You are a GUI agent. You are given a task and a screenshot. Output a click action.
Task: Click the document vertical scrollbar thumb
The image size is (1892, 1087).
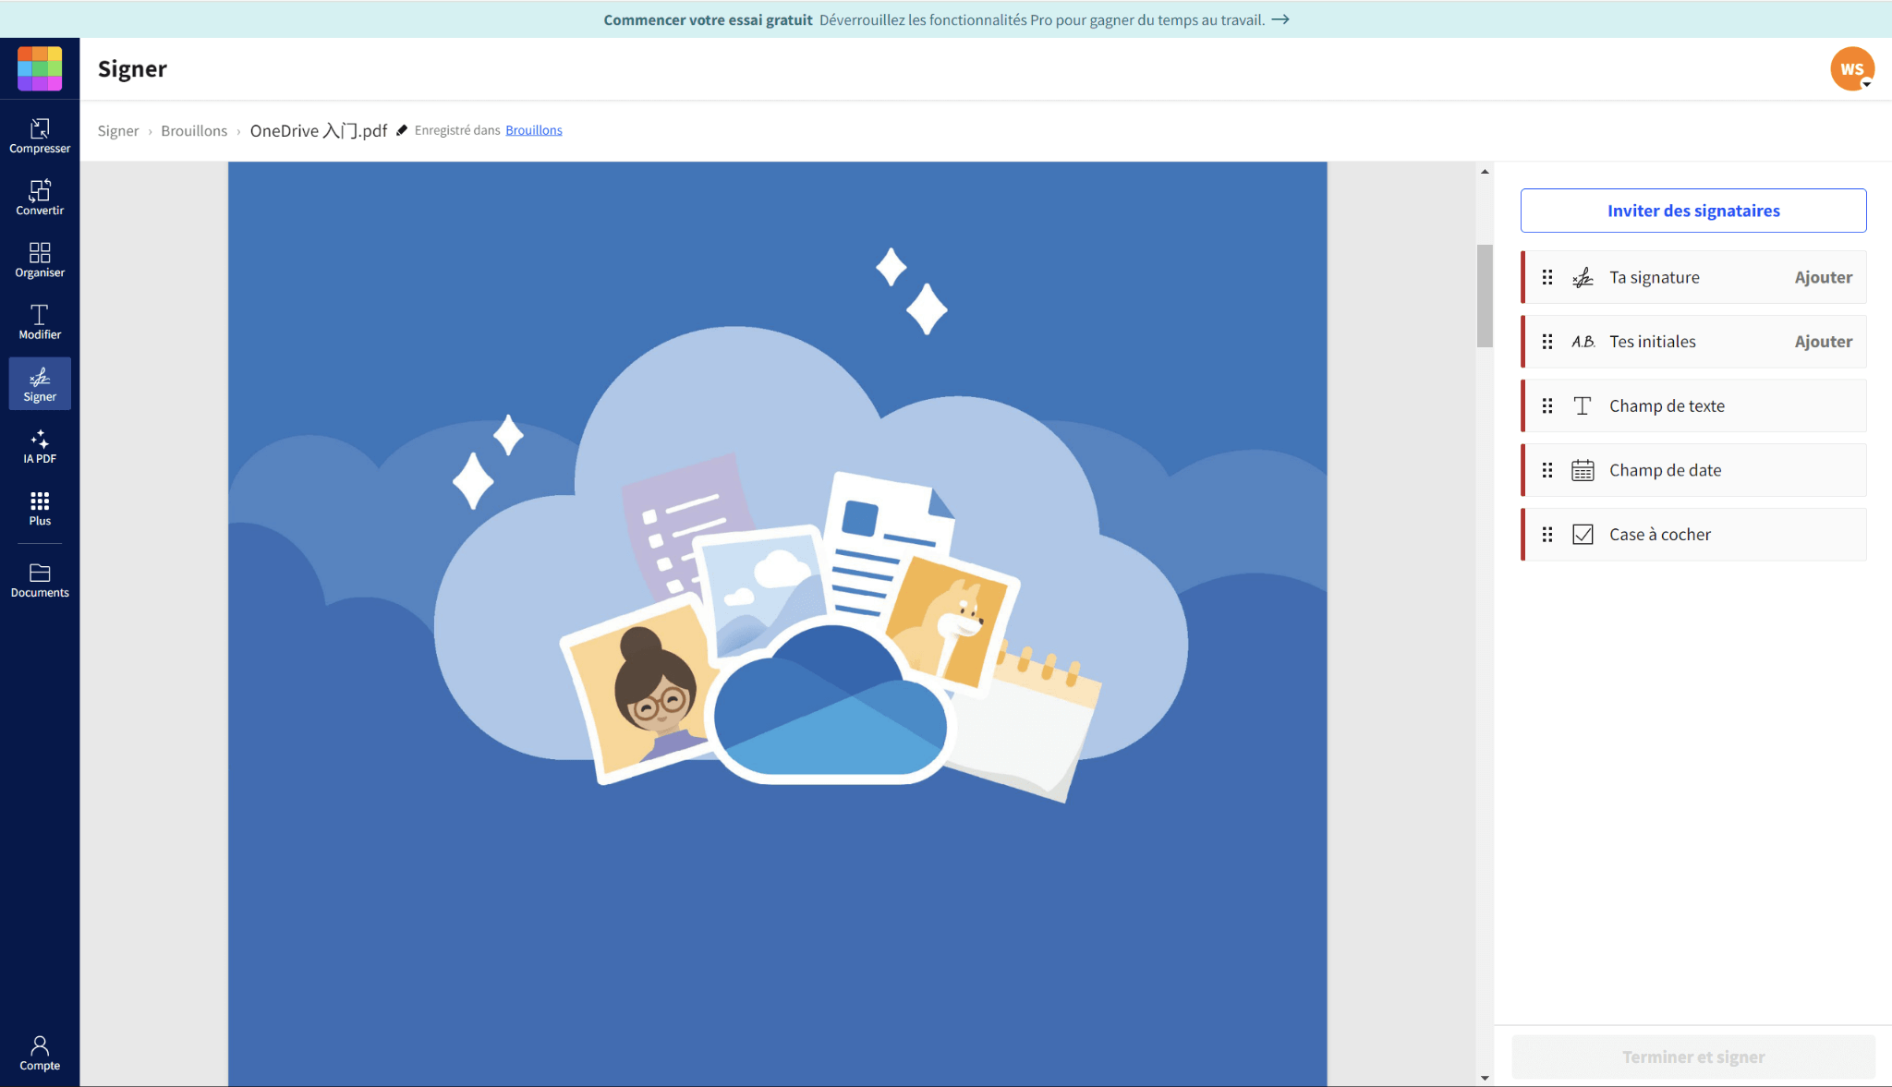coord(1485,296)
